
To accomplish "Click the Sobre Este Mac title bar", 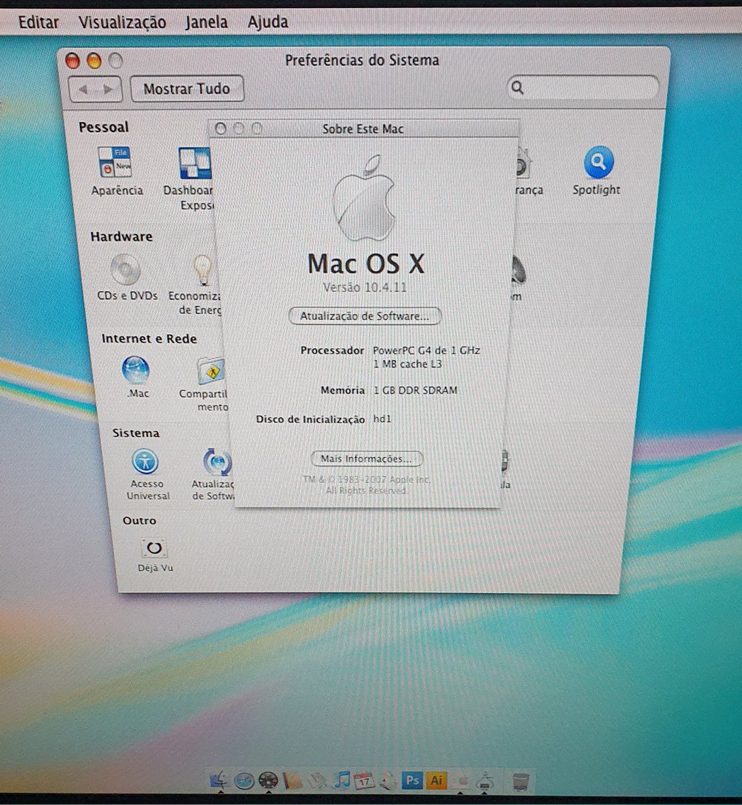I will coord(363,128).
